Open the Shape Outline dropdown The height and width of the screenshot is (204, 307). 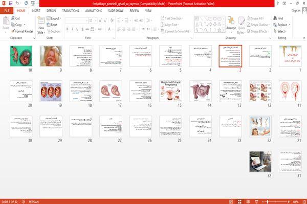coord(258,25)
